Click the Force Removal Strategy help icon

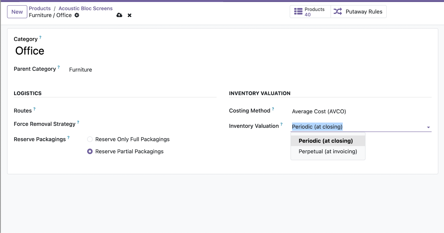(x=78, y=122)
